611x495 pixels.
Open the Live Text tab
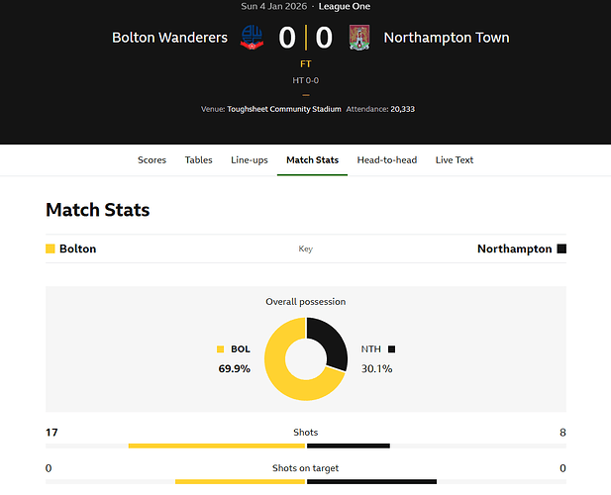(455, 160)
